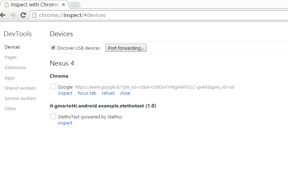Reload the page with refresh icon
Viewport: 288px width, 183px height.
point(23,15)
